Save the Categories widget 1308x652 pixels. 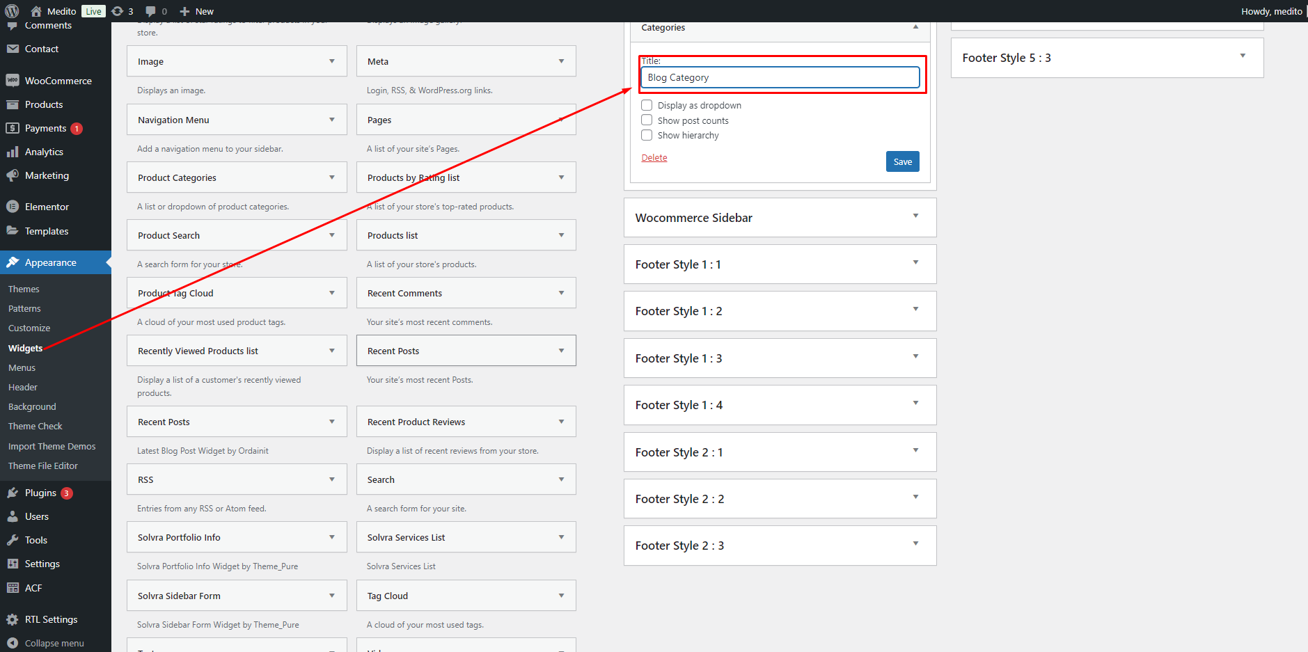pyautogui.click(x=902, y=161)
